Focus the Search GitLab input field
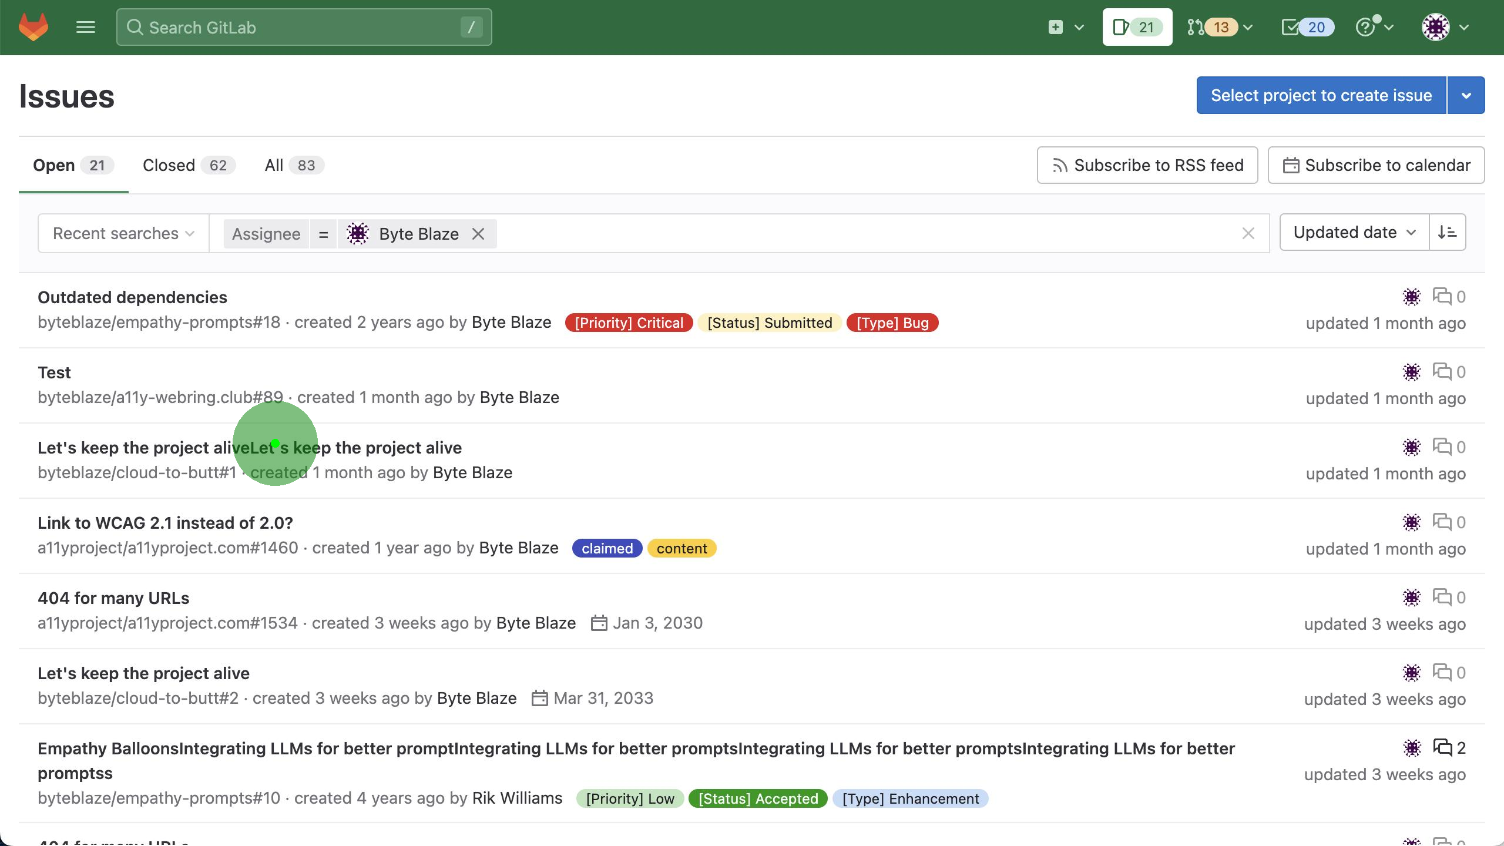The height and width of the screenshot is (846, 1504). [x=303, y=28]
